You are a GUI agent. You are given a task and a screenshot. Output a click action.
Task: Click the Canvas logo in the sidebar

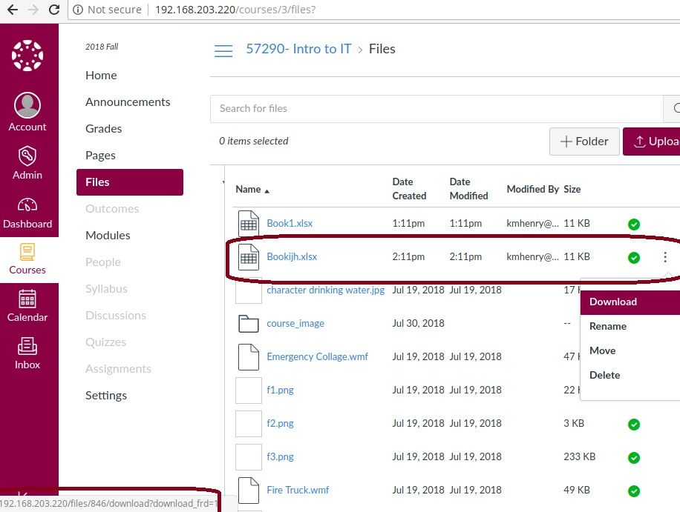27,56
